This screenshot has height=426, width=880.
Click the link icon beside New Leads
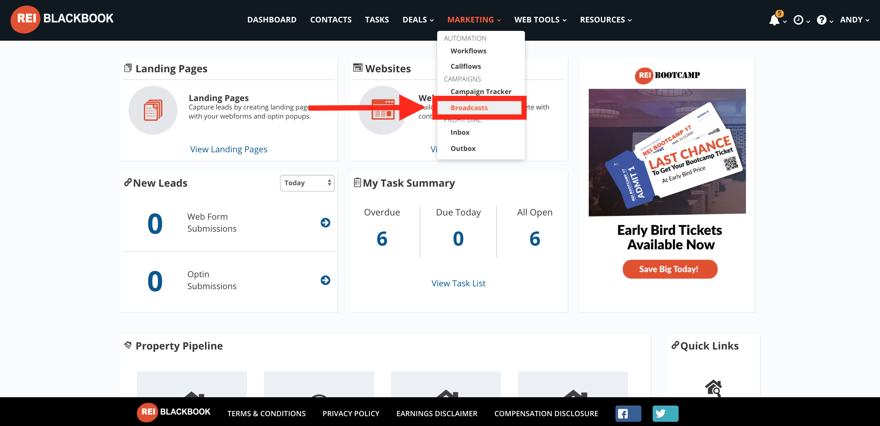click(128, 182)
